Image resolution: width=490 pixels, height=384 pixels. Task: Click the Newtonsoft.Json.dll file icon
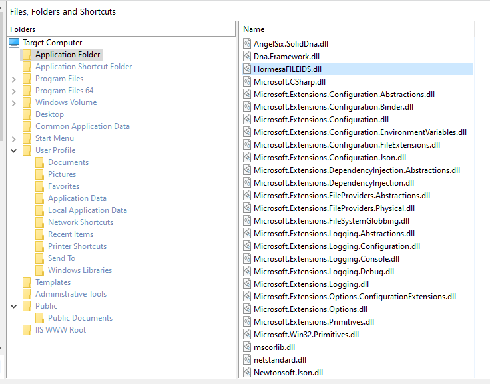click(247, 373)
